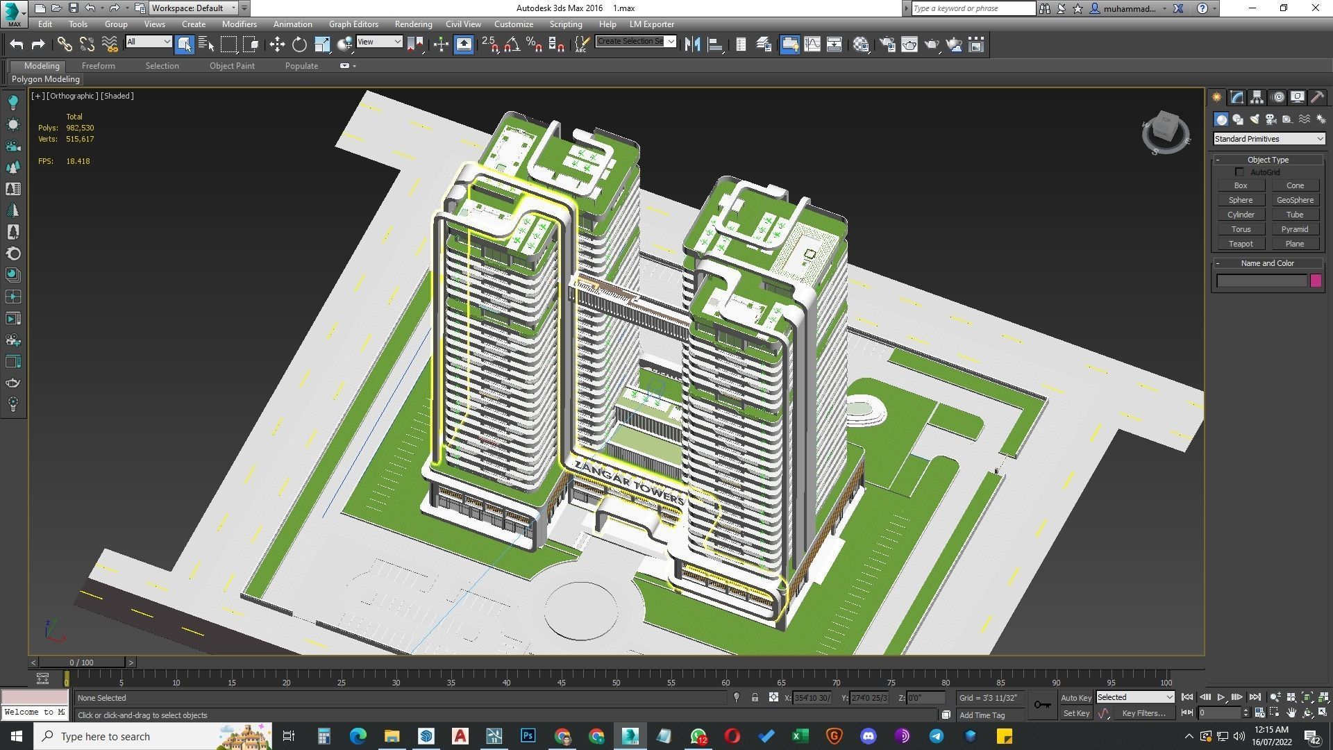The width and height of the screenshot is (1333, 750).
Task: Pick the object color magenta swatch
Action: click(x=1316, y=281)
